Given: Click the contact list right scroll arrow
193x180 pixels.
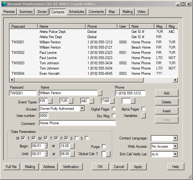Looking at the screenshot, I should pyautogui.click(x=175, y=80).
